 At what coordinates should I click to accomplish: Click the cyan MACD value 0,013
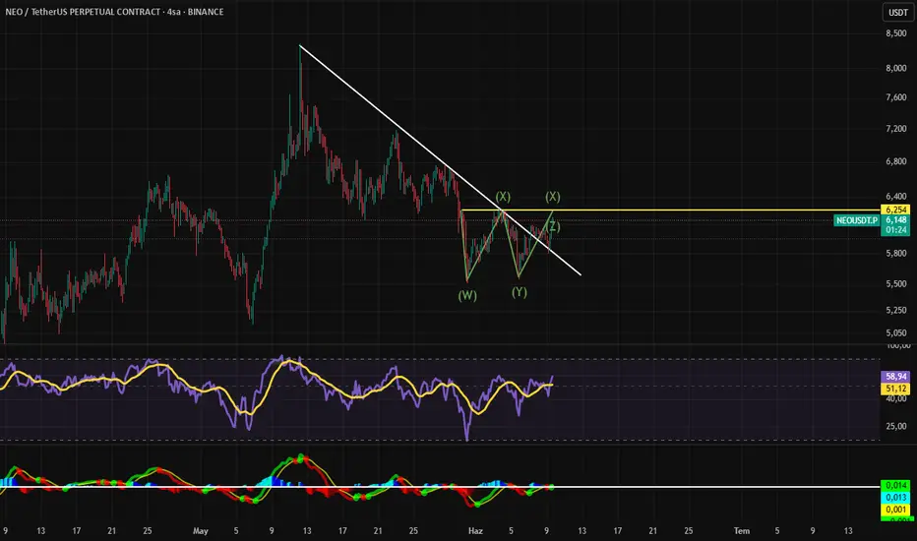point(895,497)
